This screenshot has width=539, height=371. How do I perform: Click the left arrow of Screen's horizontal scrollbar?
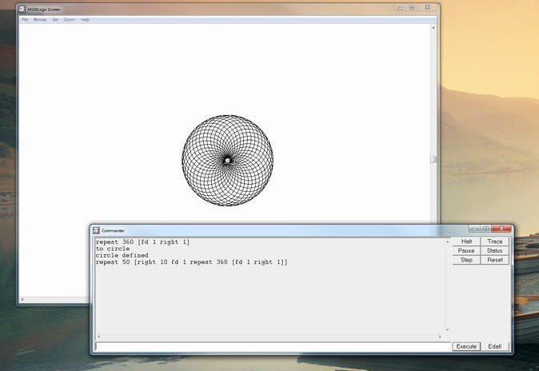tap(22, 300)
